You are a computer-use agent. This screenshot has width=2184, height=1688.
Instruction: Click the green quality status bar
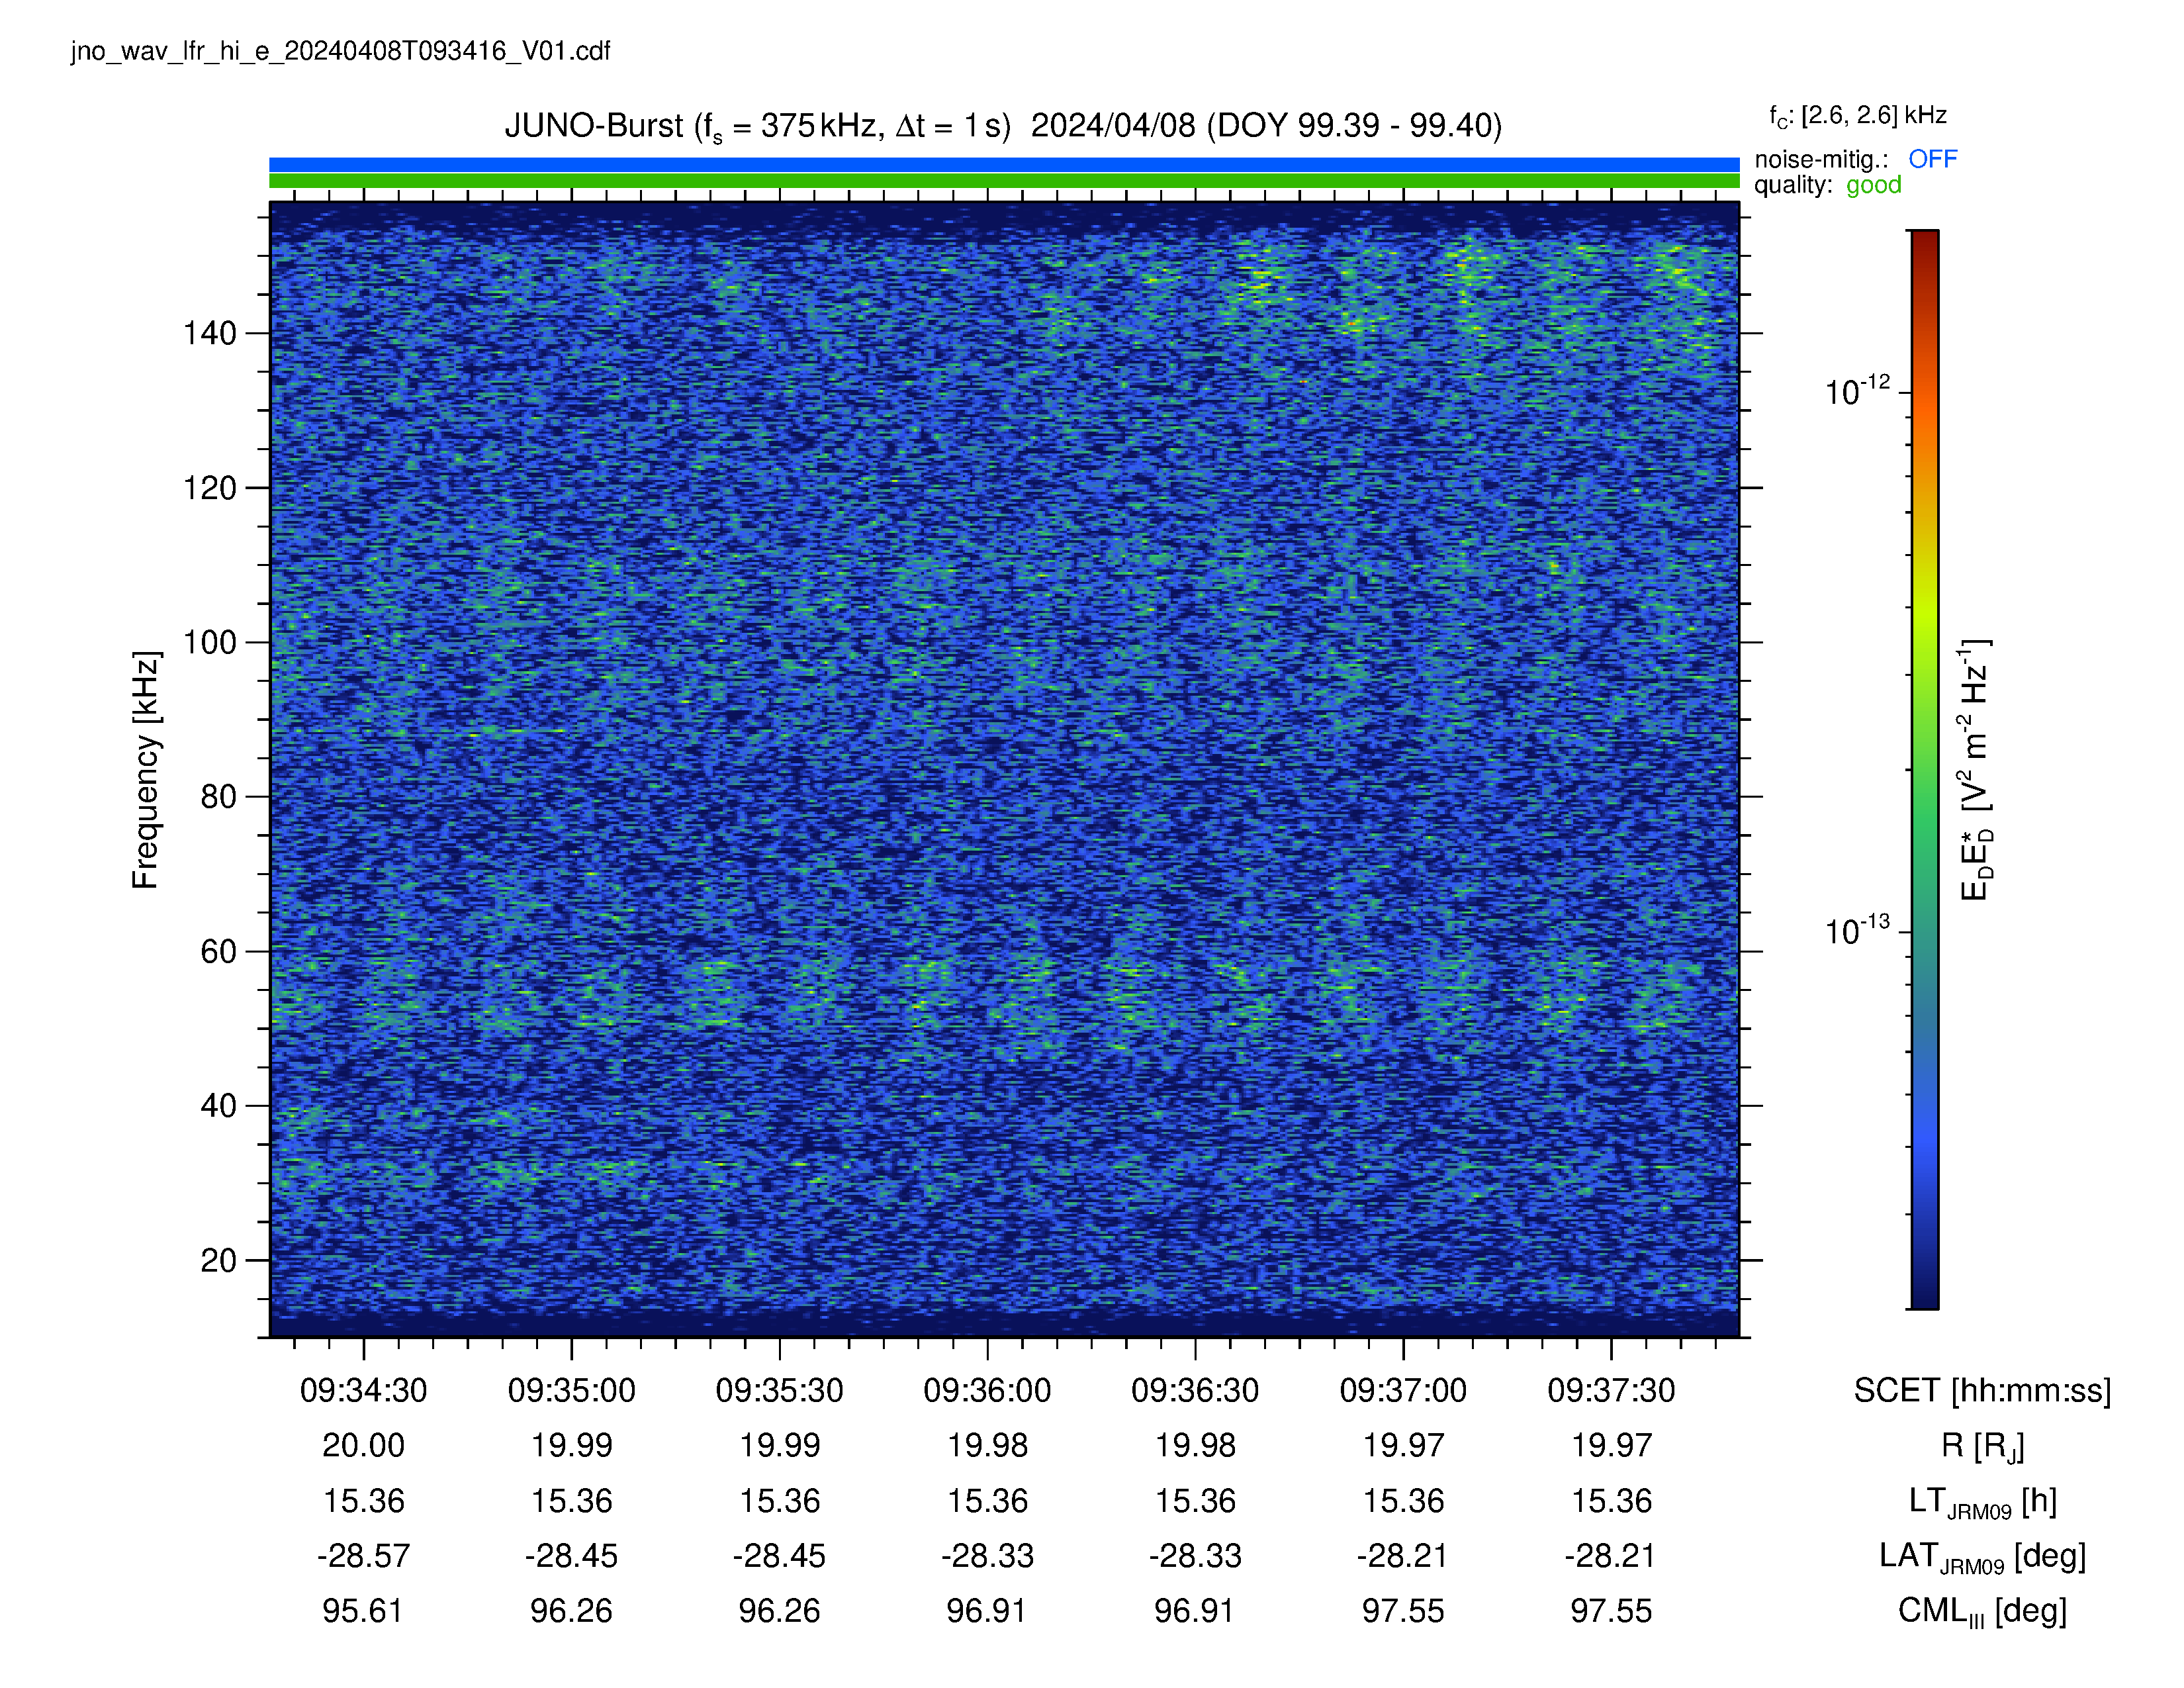(x=1004, y=181)
